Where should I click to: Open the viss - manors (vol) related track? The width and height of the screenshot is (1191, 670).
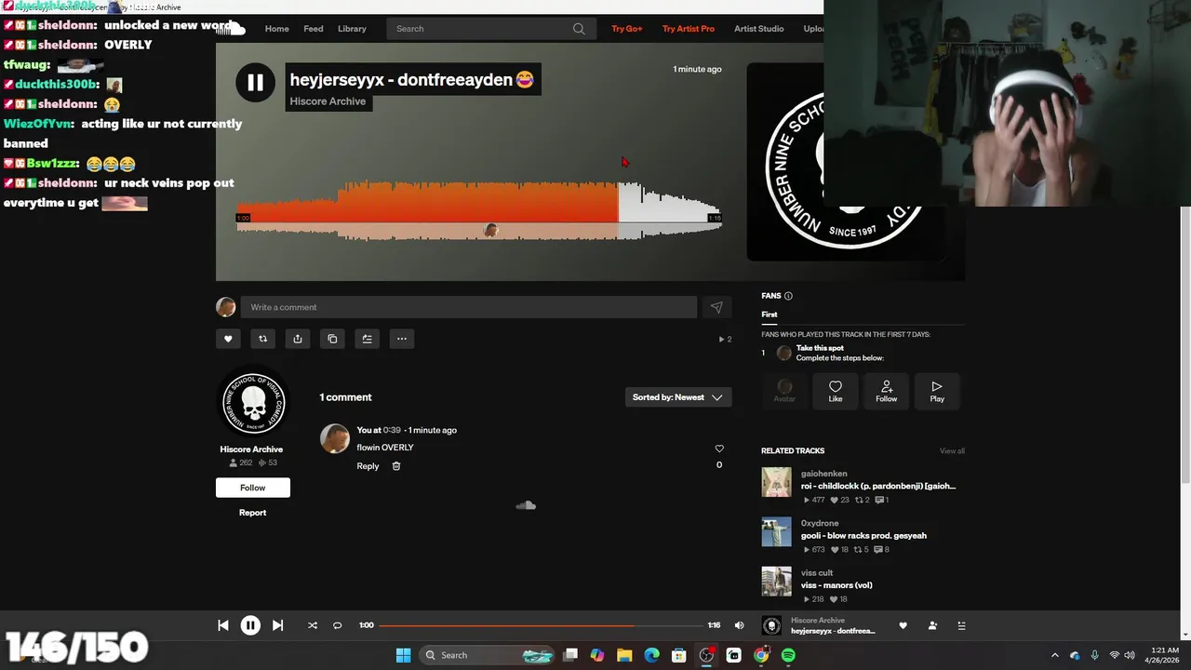pyautogui.click(x=836, y=585)
